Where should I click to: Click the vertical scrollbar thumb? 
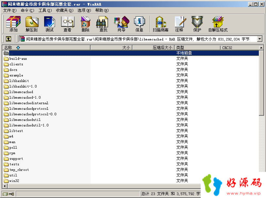(x=261, y=83)
